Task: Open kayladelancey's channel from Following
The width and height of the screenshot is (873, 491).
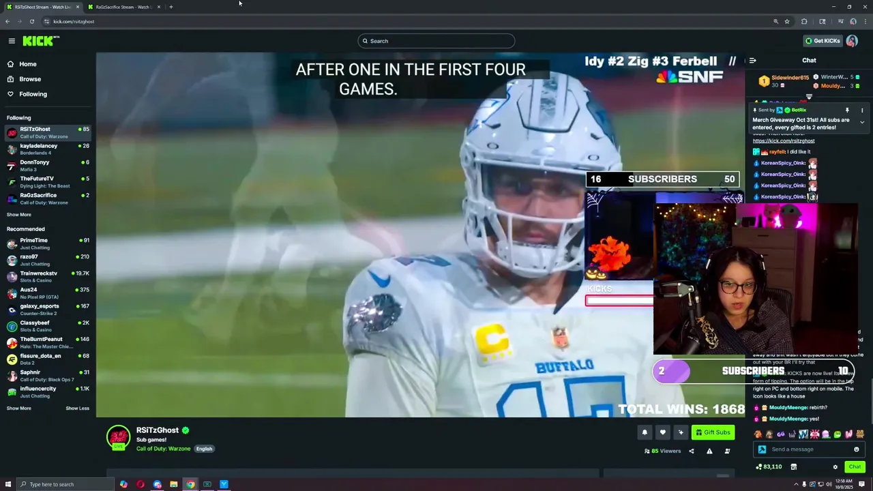Action: coord(48,149)
